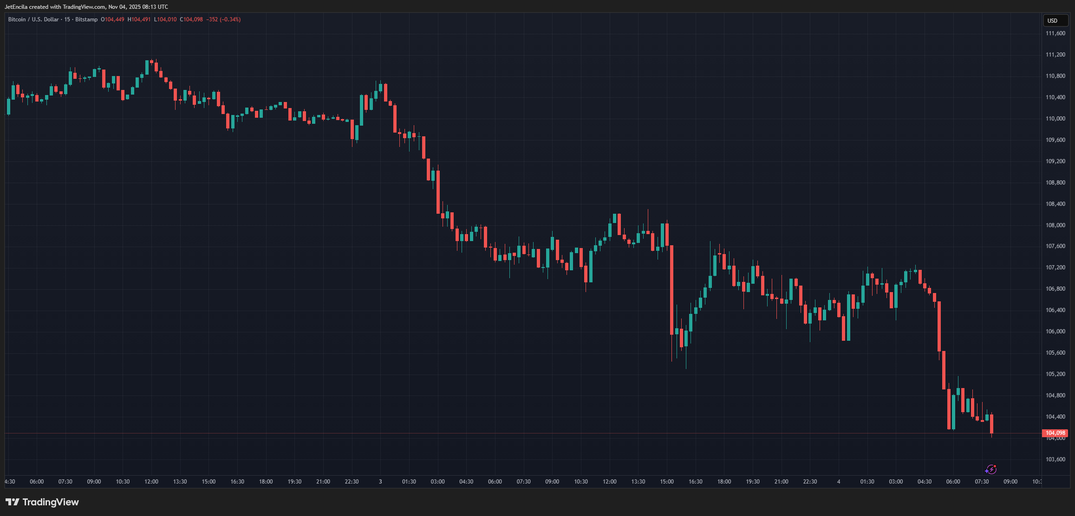Click the TradingView logo at the bottom left
This screenshot has width=1075, height=516.
42,502
